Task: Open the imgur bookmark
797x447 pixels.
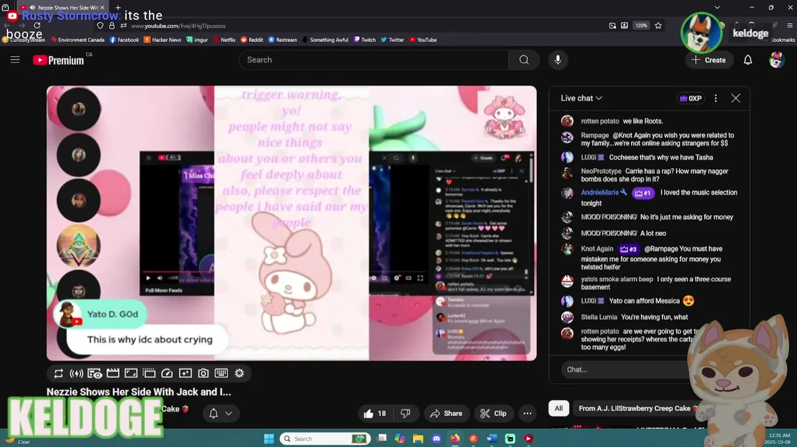Action: click(x=197, y=40)
